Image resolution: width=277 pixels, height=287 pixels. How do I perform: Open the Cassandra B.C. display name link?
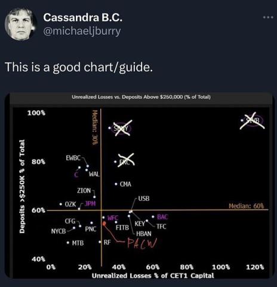82,17
